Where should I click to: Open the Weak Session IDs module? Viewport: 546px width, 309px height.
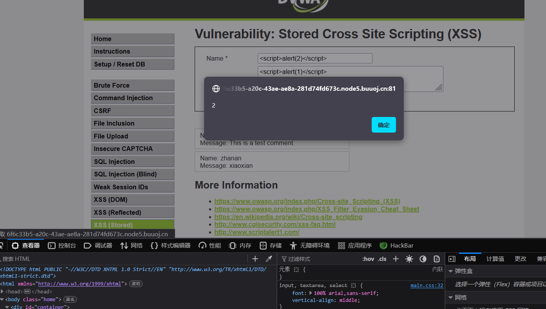pos(132,187)
